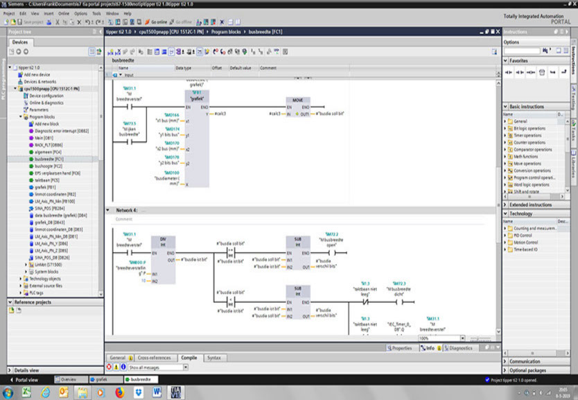Click the zoom slider near the 100% box
Image resolution: width=578 pixels, height=400 pixels.
click(x=480, y=338)
